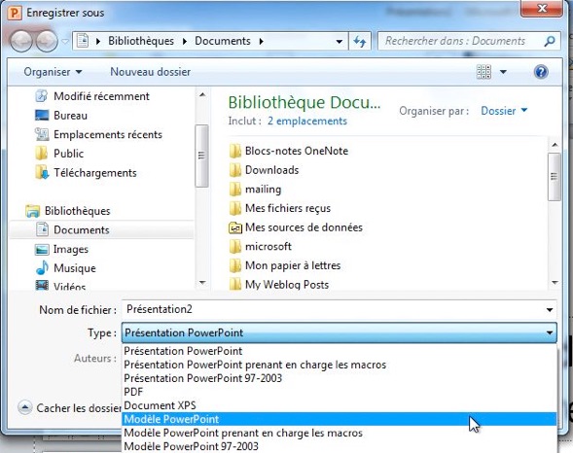Collapse the Type dropdown combo box
The height and width of the screenshot is (453, 573).
[x=340, y=332]
